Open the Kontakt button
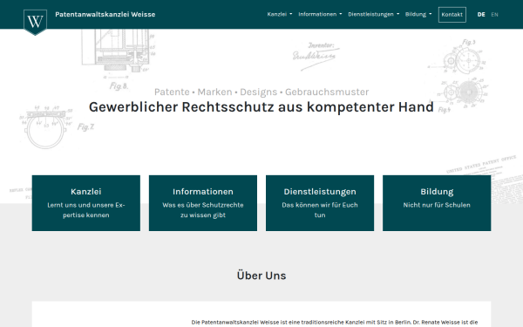The height and width of the screenshot is (327, 523). pyautogui.click(x=452, y=15)
